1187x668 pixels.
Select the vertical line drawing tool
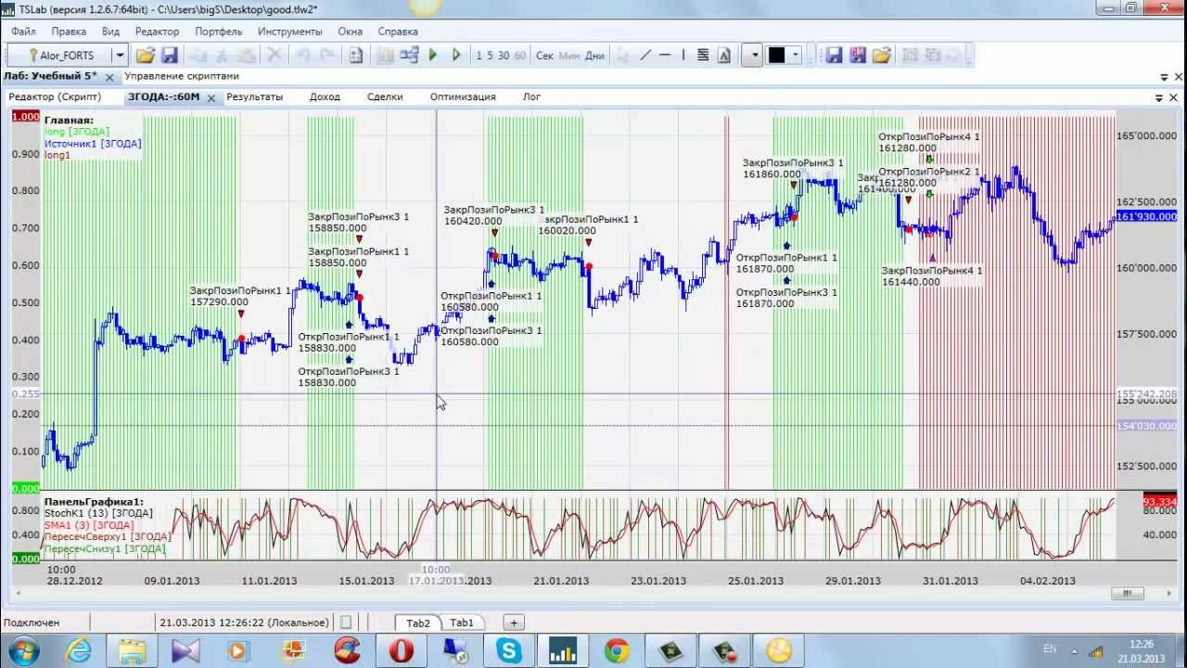coord(683,56)
